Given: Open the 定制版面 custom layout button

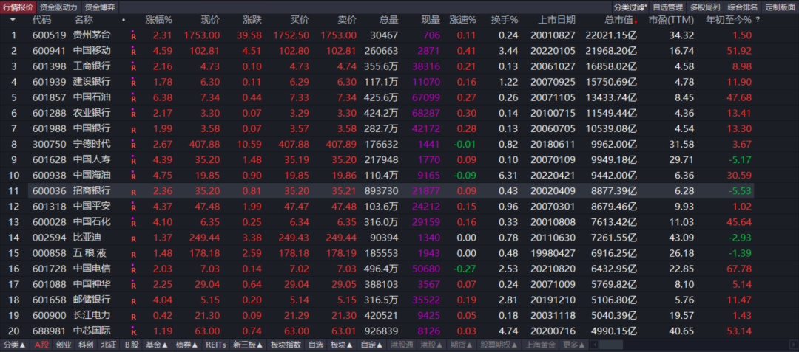Looking at the screenshot, I should (779, 7).
